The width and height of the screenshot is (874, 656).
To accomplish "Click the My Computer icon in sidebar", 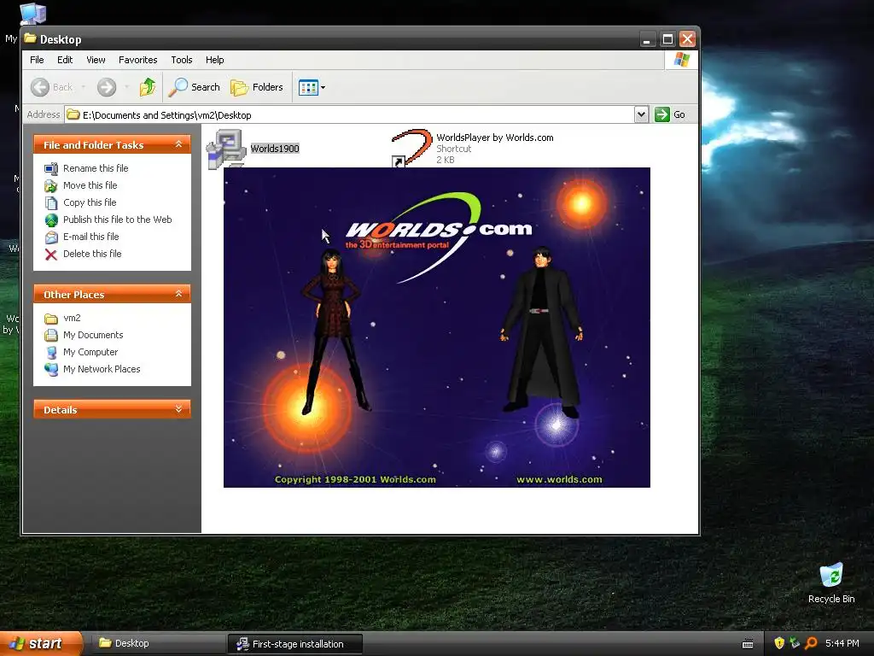I will [x=51, y=353].
